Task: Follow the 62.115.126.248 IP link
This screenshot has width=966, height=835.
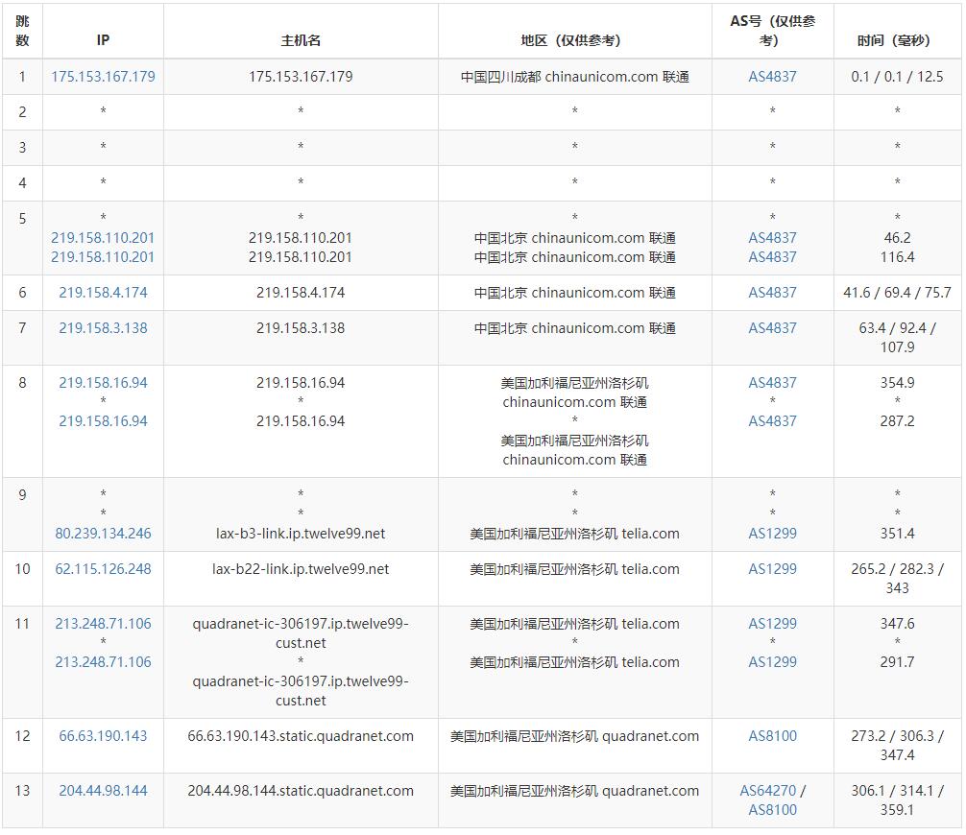Action: (103, 569)
